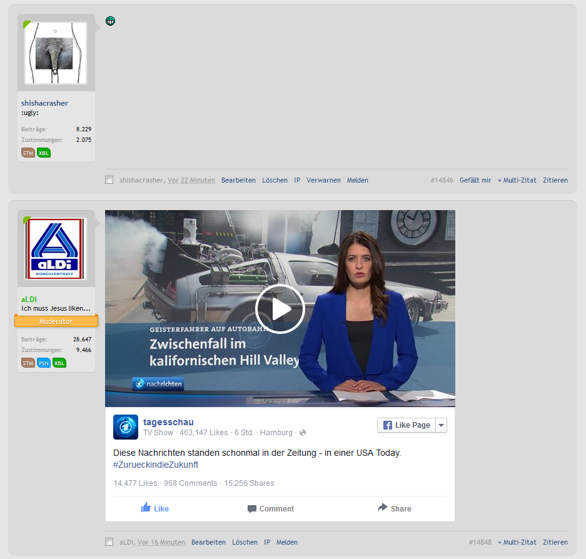
Task: Click the grinning smiley emoticon in shishacrasher's post
Action: point(110,21)
